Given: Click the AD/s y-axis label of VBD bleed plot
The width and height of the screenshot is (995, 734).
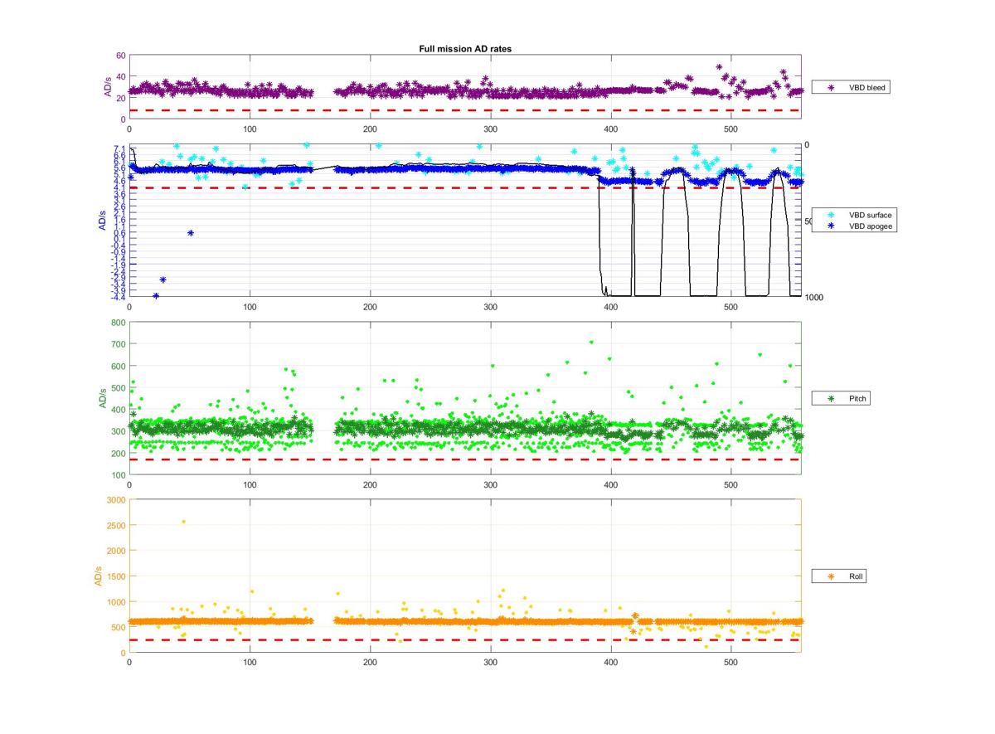Looking at the screenshot, I should coord(107,87).
